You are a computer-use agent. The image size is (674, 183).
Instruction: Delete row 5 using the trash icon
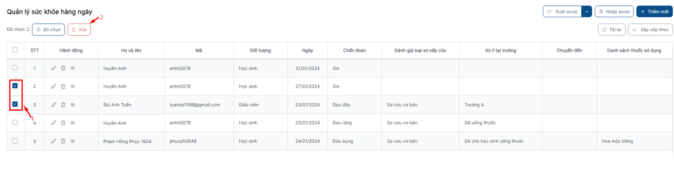pos(63,141)
